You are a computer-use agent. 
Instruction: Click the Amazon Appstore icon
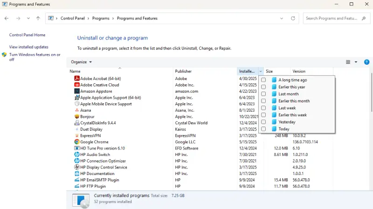click(77, 91)
